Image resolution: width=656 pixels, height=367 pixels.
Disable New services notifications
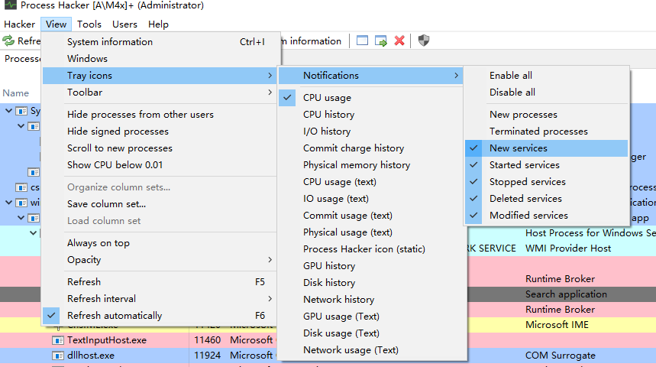point(546,148)
